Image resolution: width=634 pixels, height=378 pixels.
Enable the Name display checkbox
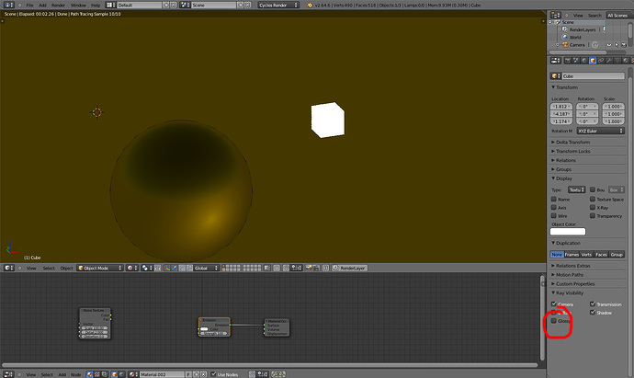pyautogui.click(x=553, y=199)
